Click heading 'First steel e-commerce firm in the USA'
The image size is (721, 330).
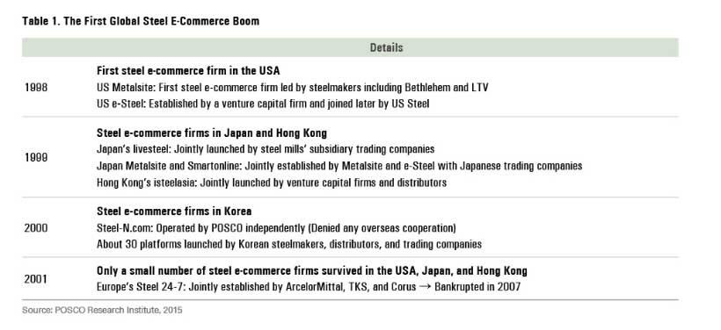(x=188, y=71)
